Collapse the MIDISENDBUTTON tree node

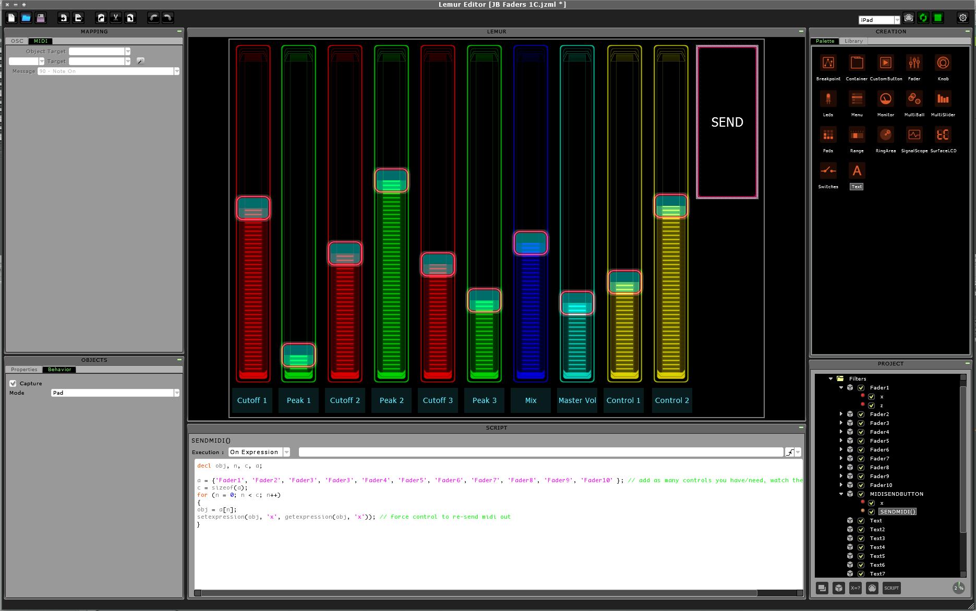coord(841,494)
